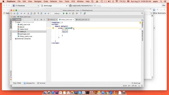Open the Favorites side tool window
The width and height of the screenshot is (169, 95).
point(11,75)
